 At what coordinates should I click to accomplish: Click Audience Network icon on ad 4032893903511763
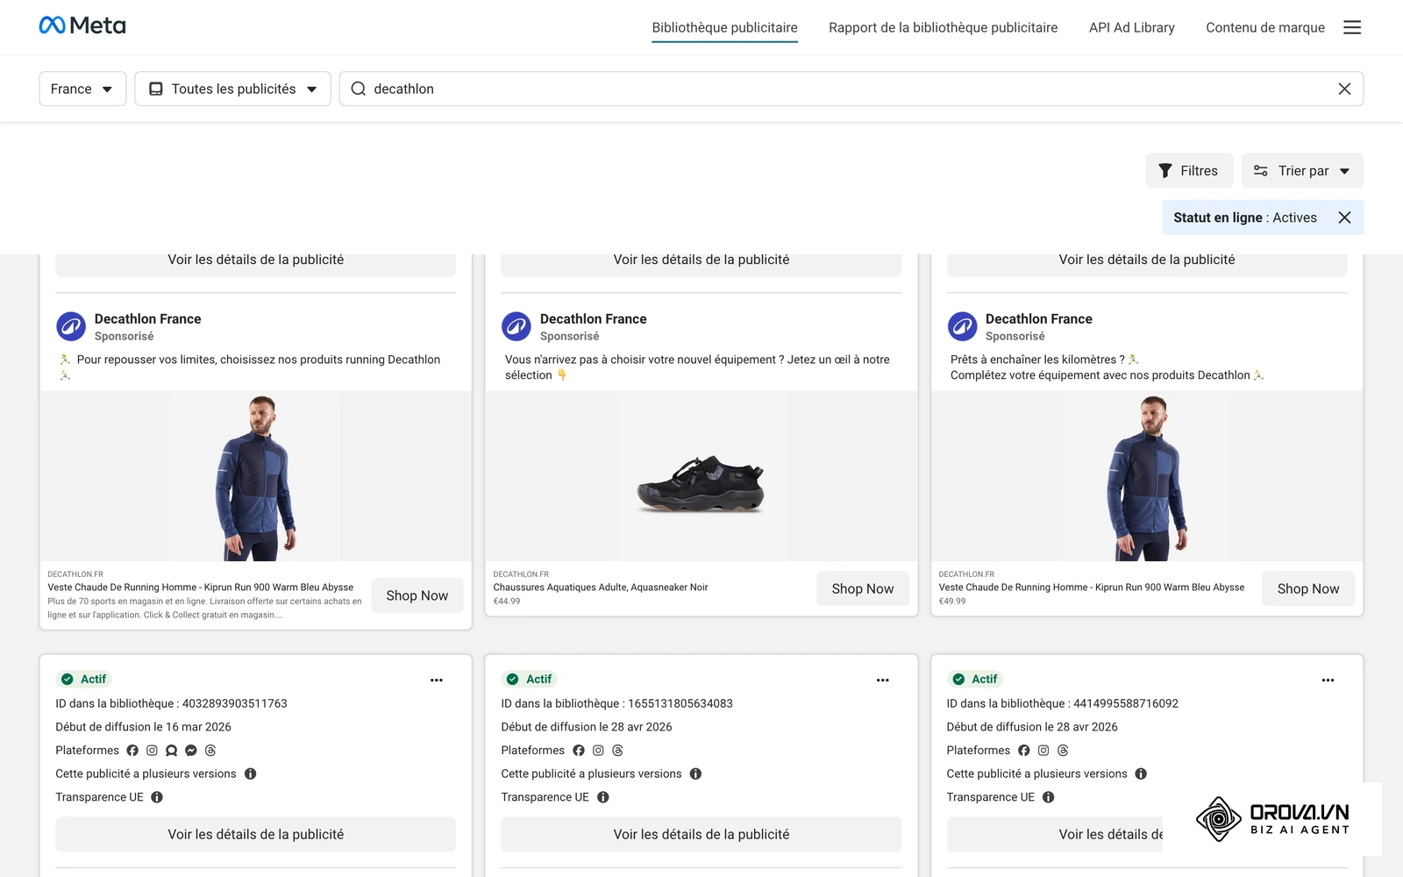click(171, 751)
